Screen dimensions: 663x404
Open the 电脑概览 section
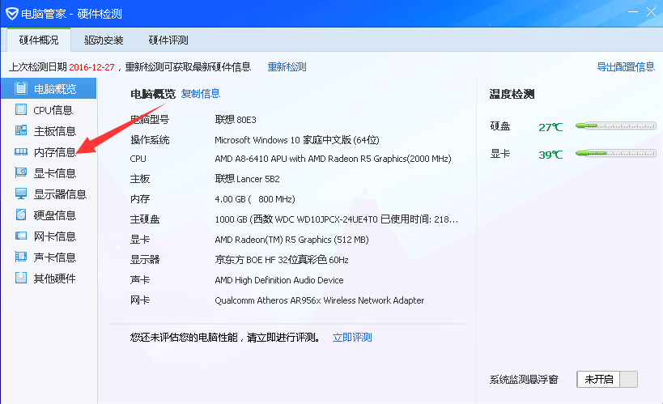[x=49, y=89]
